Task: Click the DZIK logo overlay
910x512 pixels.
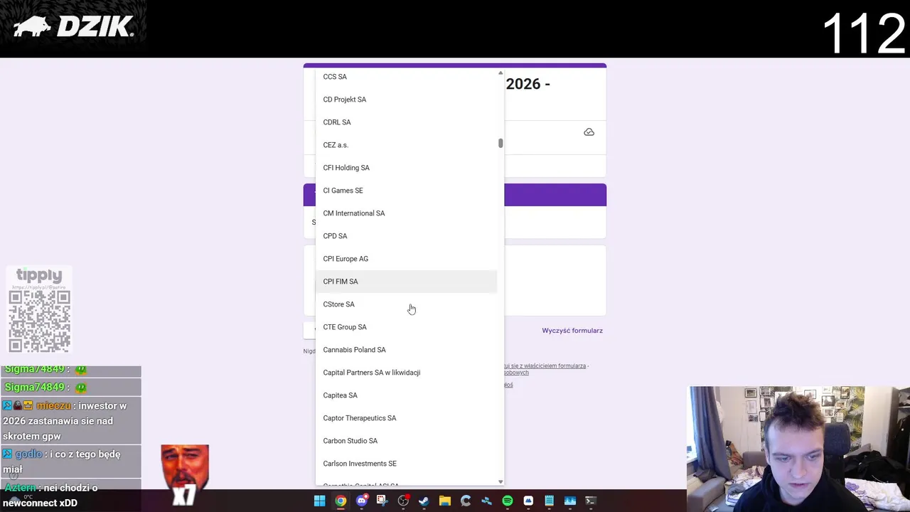Action: click(73, 27)
